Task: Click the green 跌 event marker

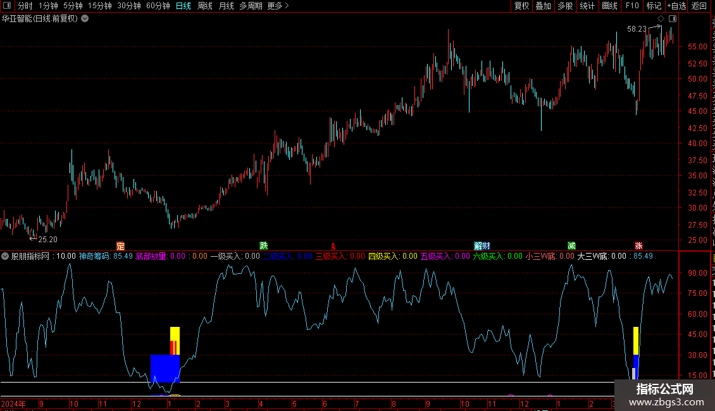Action: click(x=264, y=246)
